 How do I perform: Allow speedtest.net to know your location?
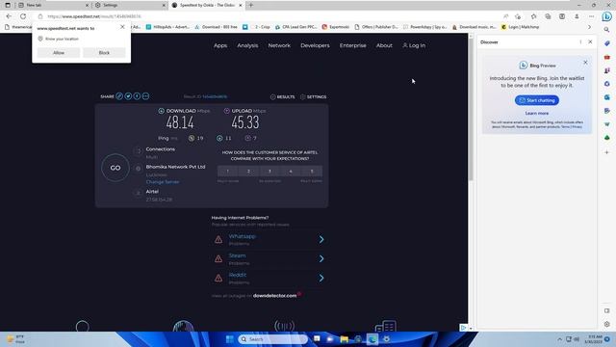(59, 53)
